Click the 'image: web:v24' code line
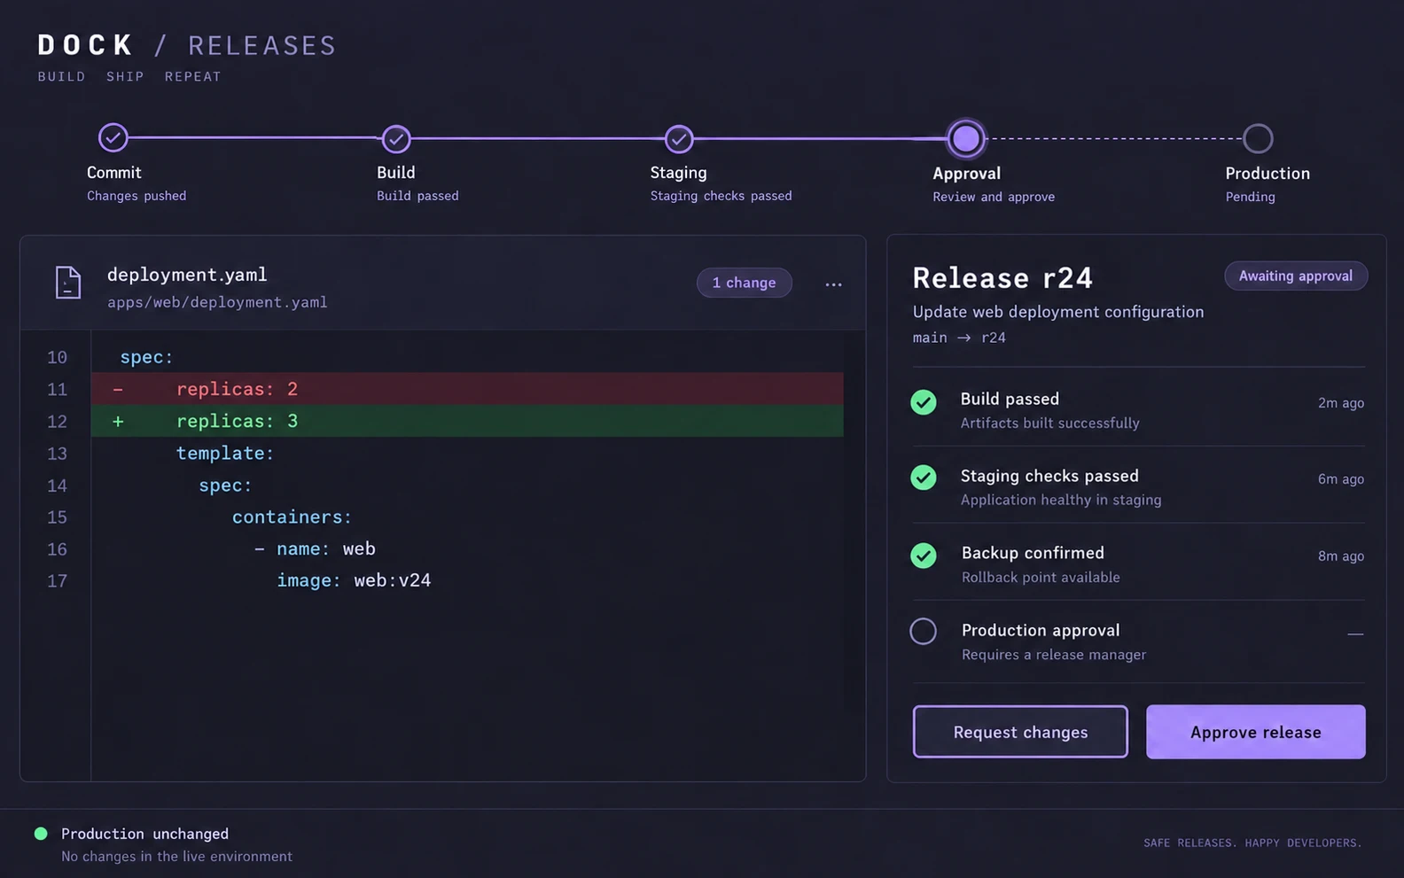The width and height of the screenshot is (1404, 878). coord(354,580)
